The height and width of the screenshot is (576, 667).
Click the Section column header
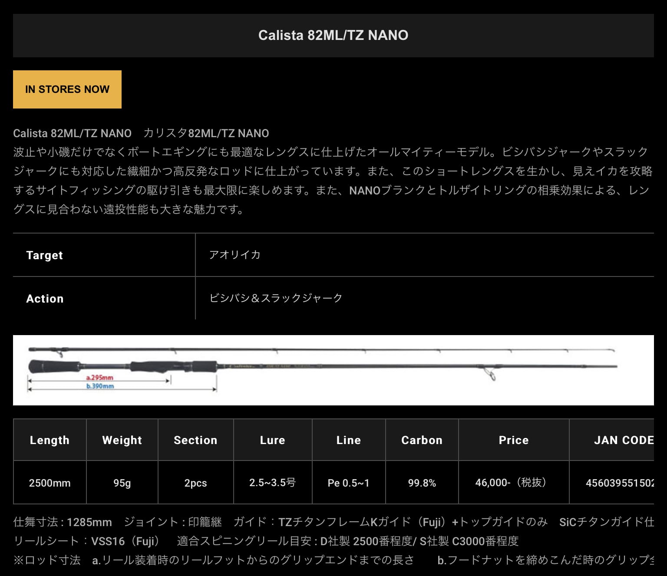click(x=195, y=440)
